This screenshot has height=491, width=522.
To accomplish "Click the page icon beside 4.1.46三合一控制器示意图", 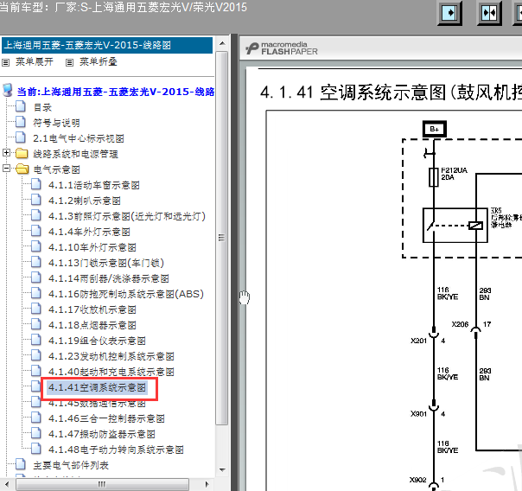I will [x=36, y=418].
